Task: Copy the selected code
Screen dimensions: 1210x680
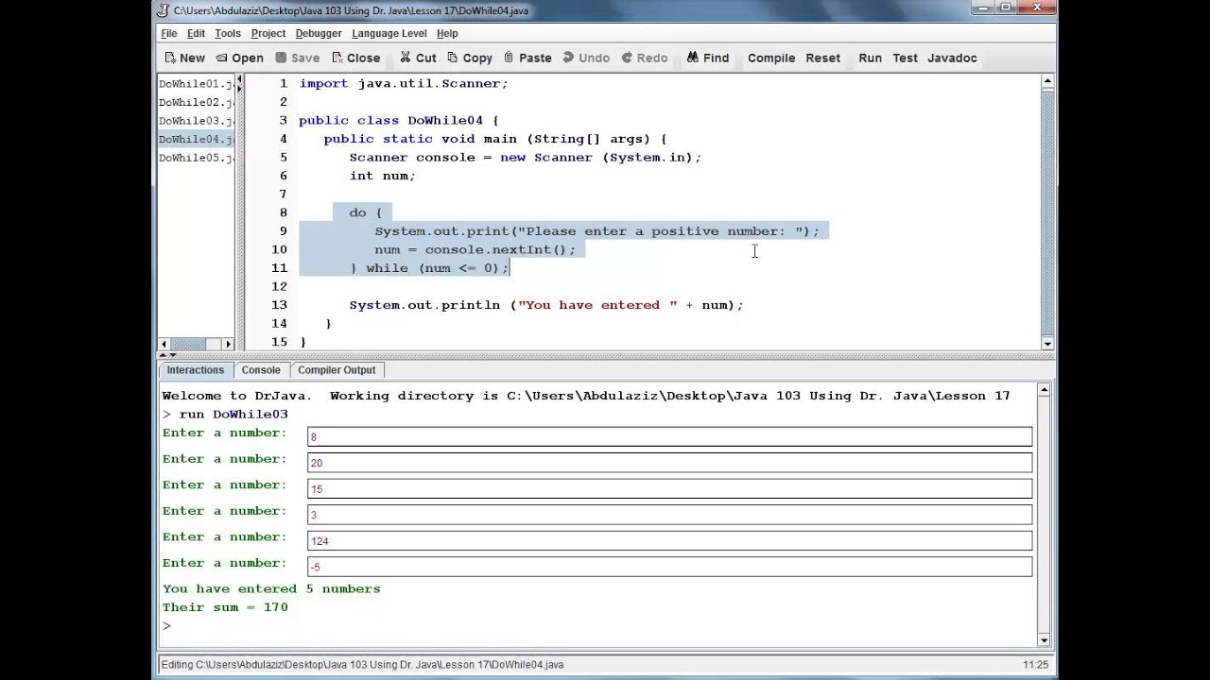Action: [469, 58]
